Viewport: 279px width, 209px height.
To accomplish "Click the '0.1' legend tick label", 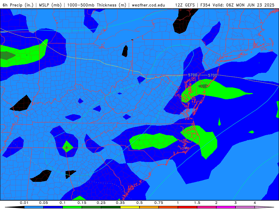I will 63,203.
